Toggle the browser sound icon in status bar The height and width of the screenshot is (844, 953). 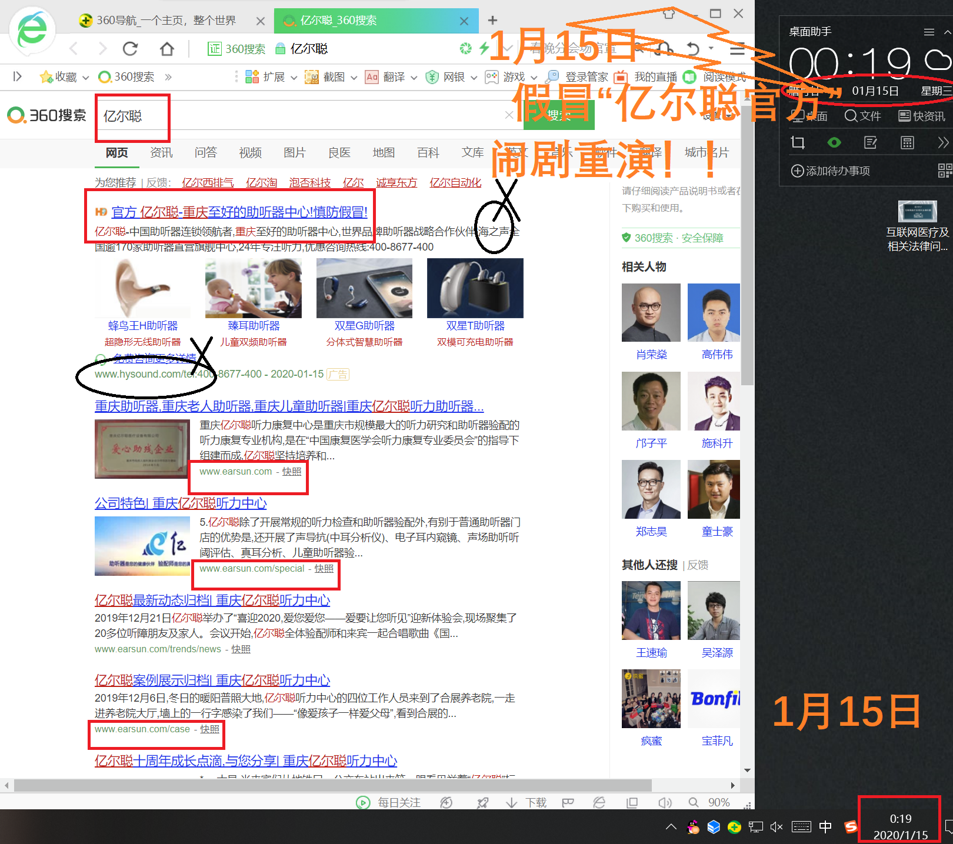coord(665,803)
